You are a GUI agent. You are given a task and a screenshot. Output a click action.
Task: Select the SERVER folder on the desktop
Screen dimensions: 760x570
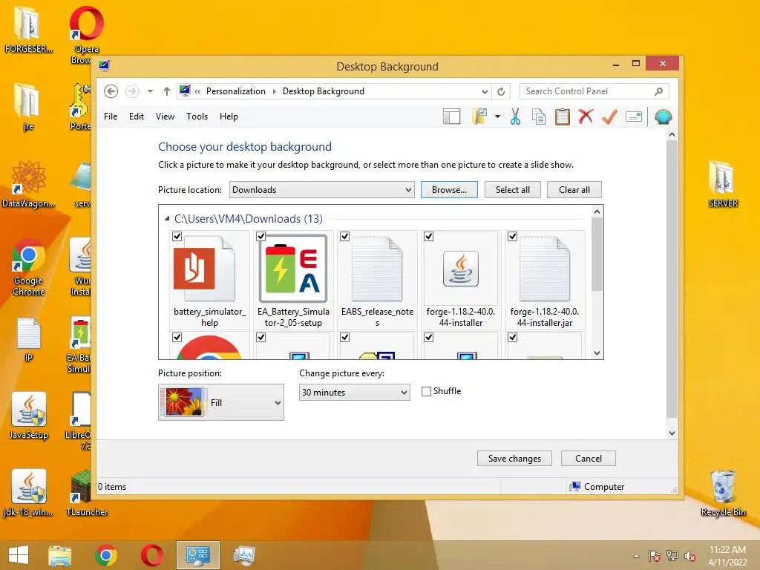(x=723, y=184)
